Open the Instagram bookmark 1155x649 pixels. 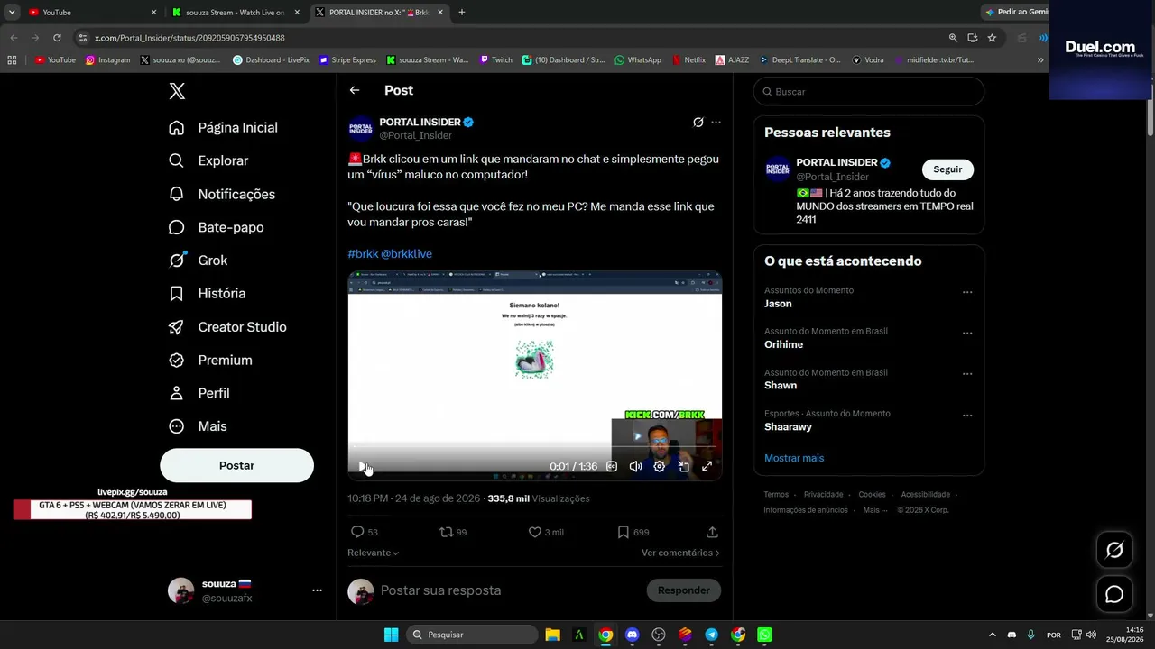[x=108, y=60]
